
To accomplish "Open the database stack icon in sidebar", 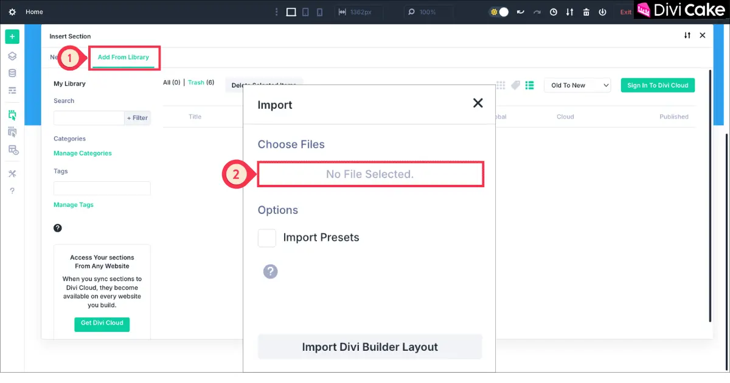I will pyautogui.click(x=12, y=73).
